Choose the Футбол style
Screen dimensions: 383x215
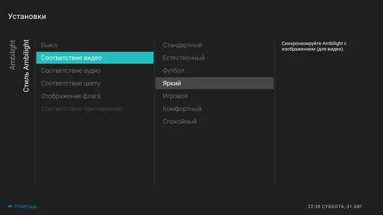point(173,71)
